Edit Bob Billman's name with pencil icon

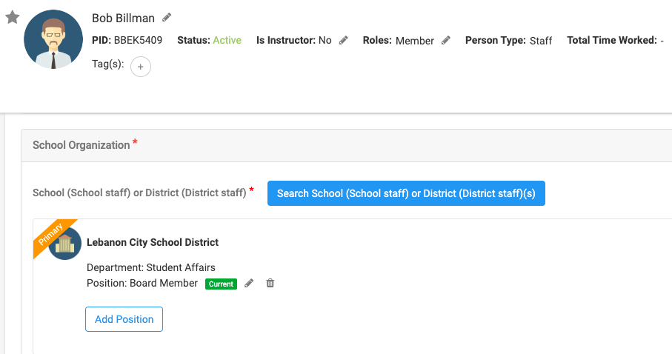pos(167,18)
